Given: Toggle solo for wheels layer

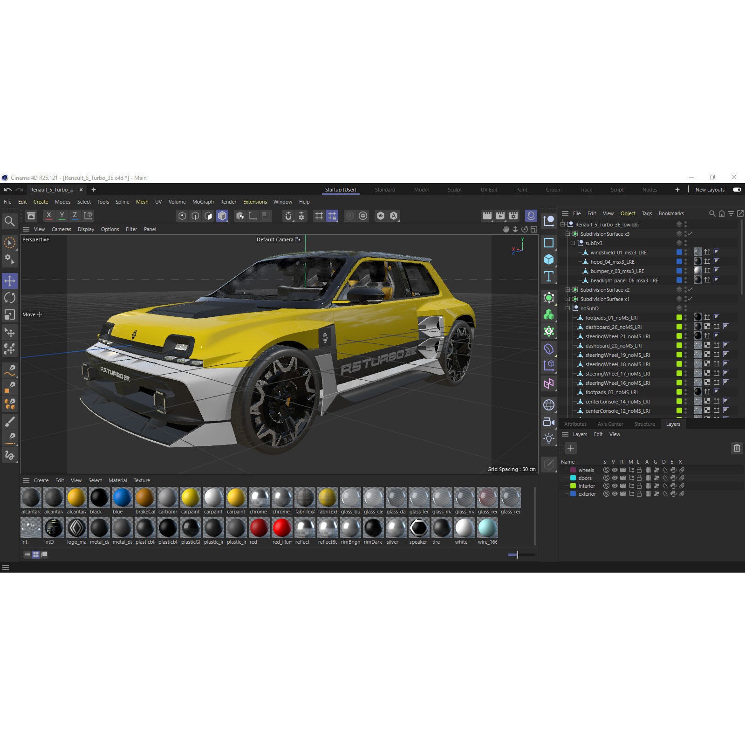Looking at the screenshot, I should pos(606,470).
